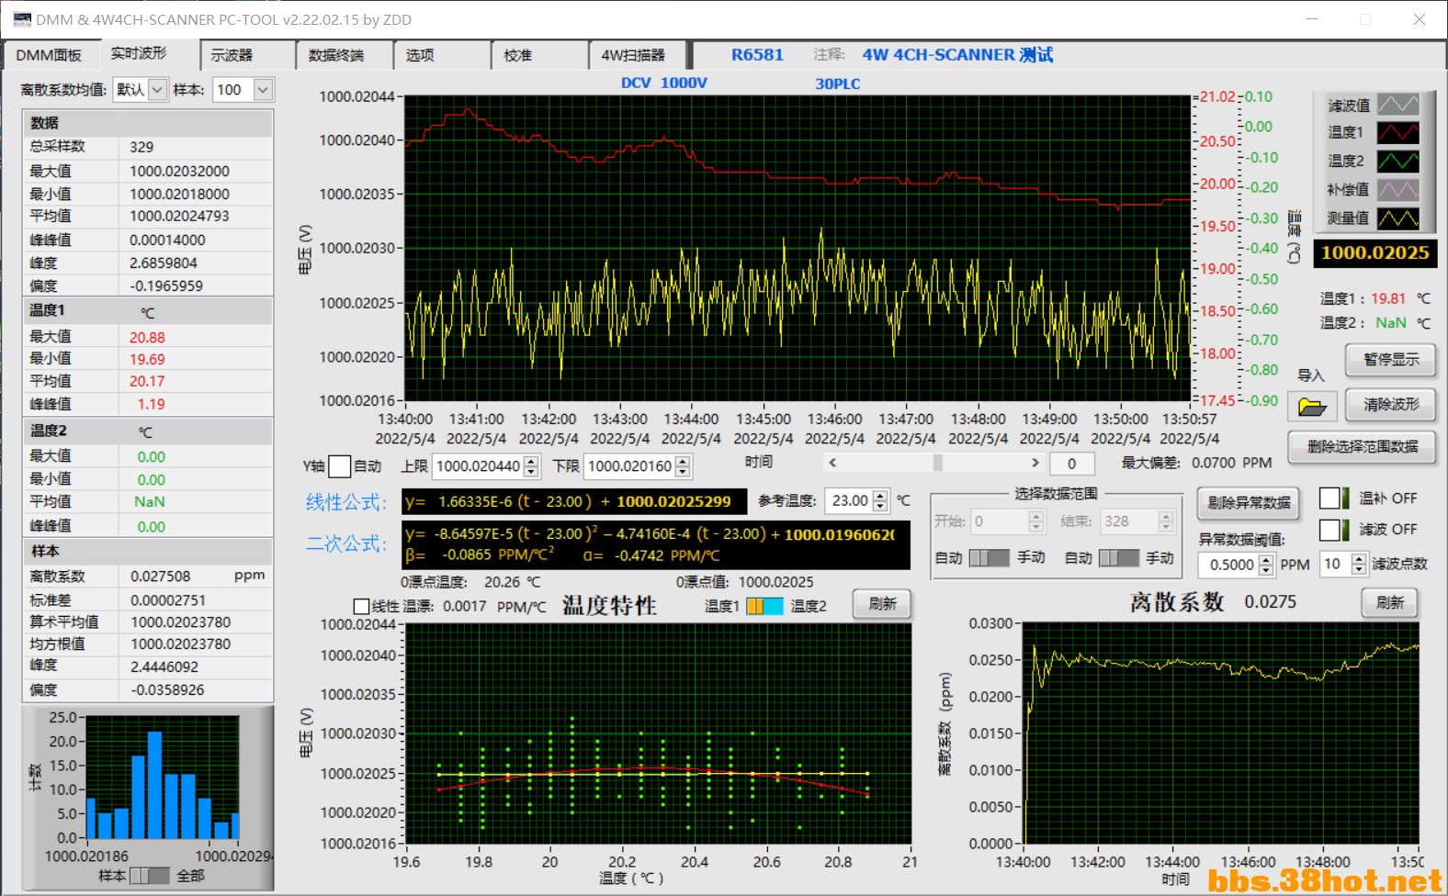The height and width of the screenshot is (896, 1448).
Task: Increment the 上限 upper limit value
Action: pyautogui.click(x=531, y=461)
